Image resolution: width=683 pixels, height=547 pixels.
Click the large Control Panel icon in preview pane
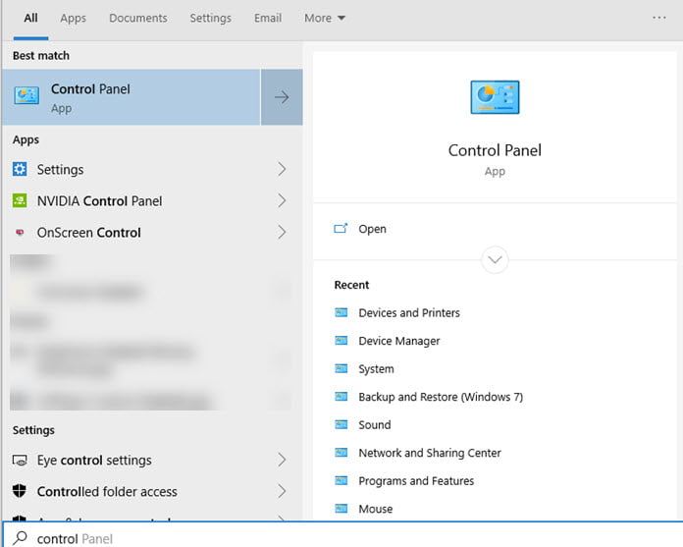[x=495, y=97]
